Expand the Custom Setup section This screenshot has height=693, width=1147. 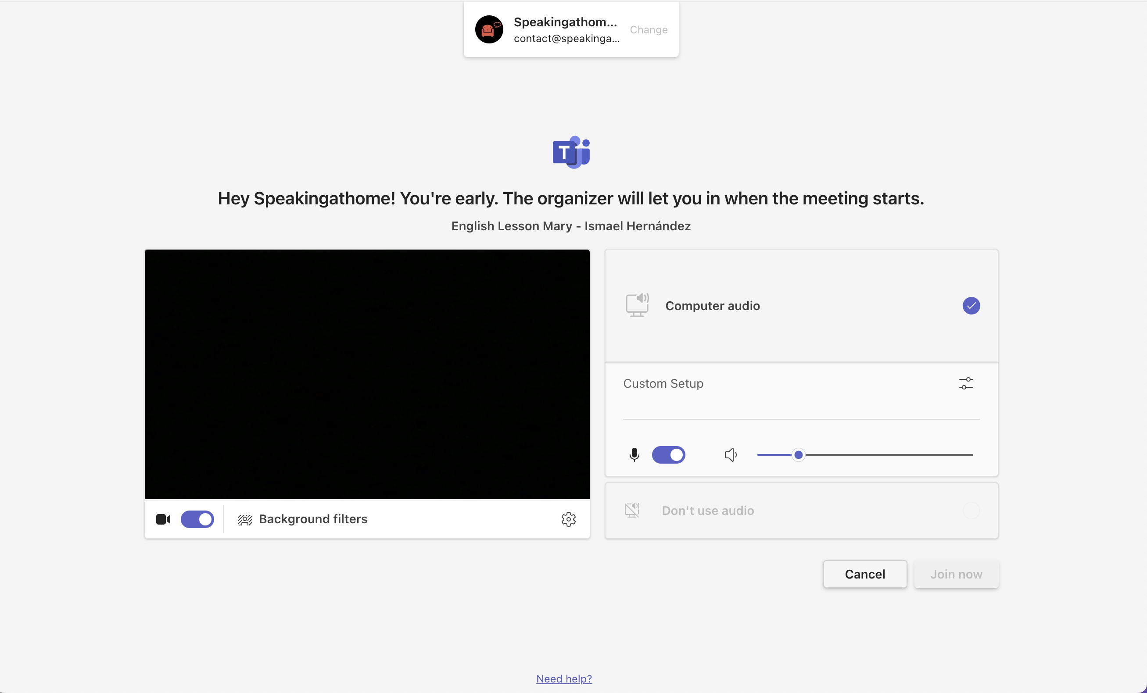pyautogui.click(x=663, y=383)
